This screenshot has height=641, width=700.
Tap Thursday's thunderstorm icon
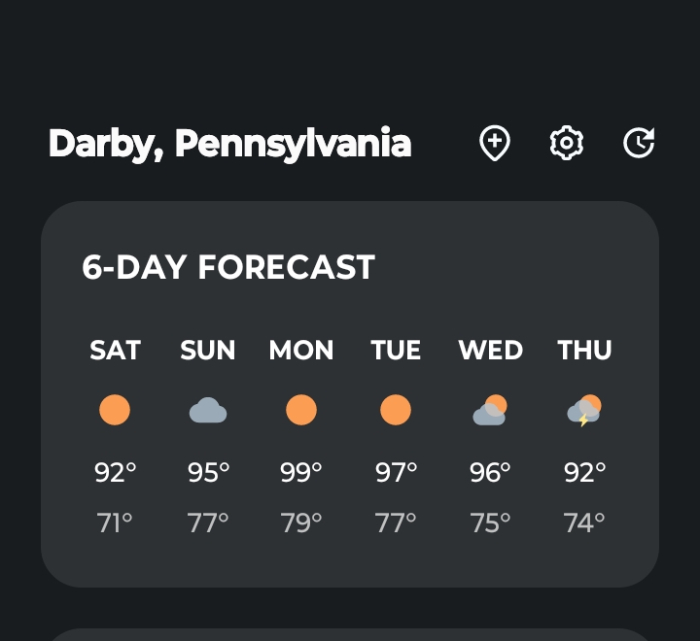(584, 411)
